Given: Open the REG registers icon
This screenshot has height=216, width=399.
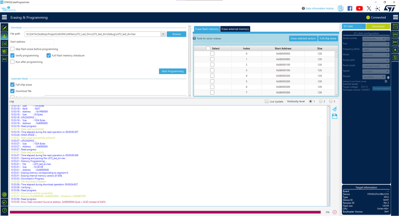Looking at the screenshot, I should pos(4,59).
